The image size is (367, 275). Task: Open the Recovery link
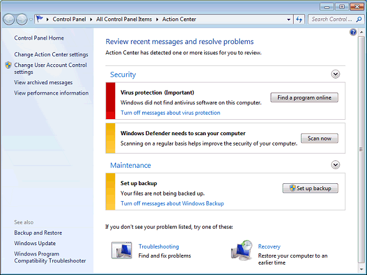point(269,246)
